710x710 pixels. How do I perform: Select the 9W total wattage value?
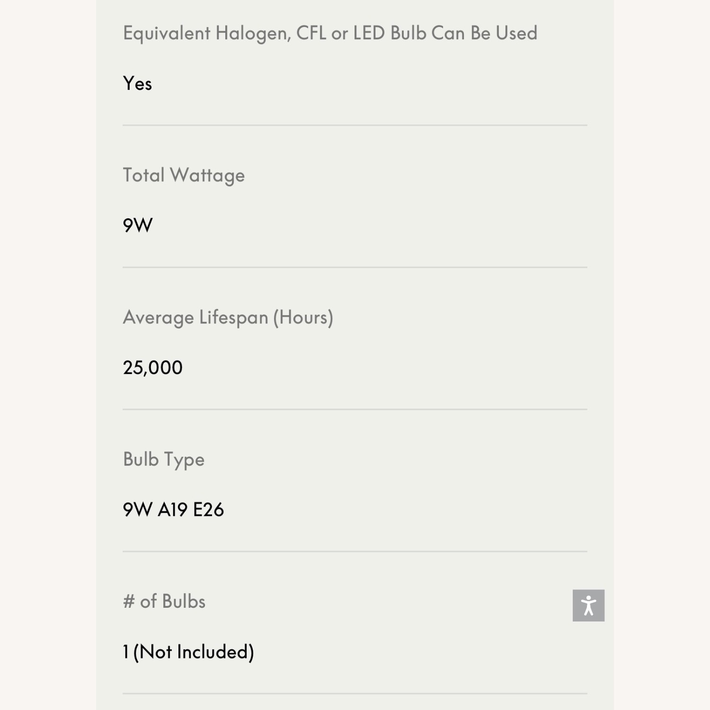[138, 225]
